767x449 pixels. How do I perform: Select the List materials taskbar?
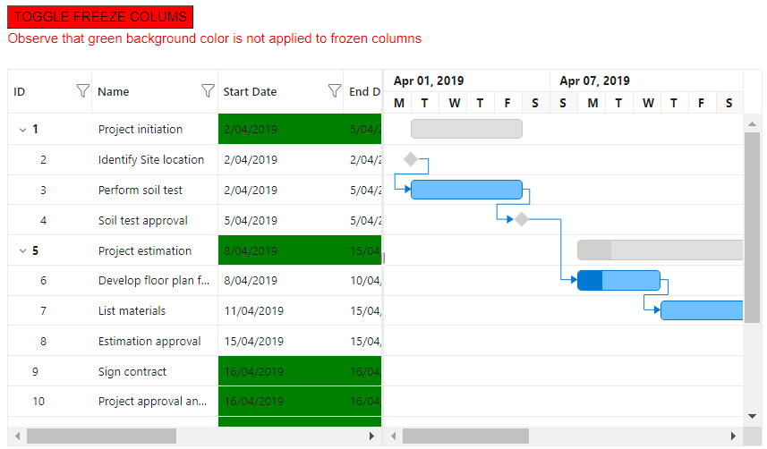point(702,310)
